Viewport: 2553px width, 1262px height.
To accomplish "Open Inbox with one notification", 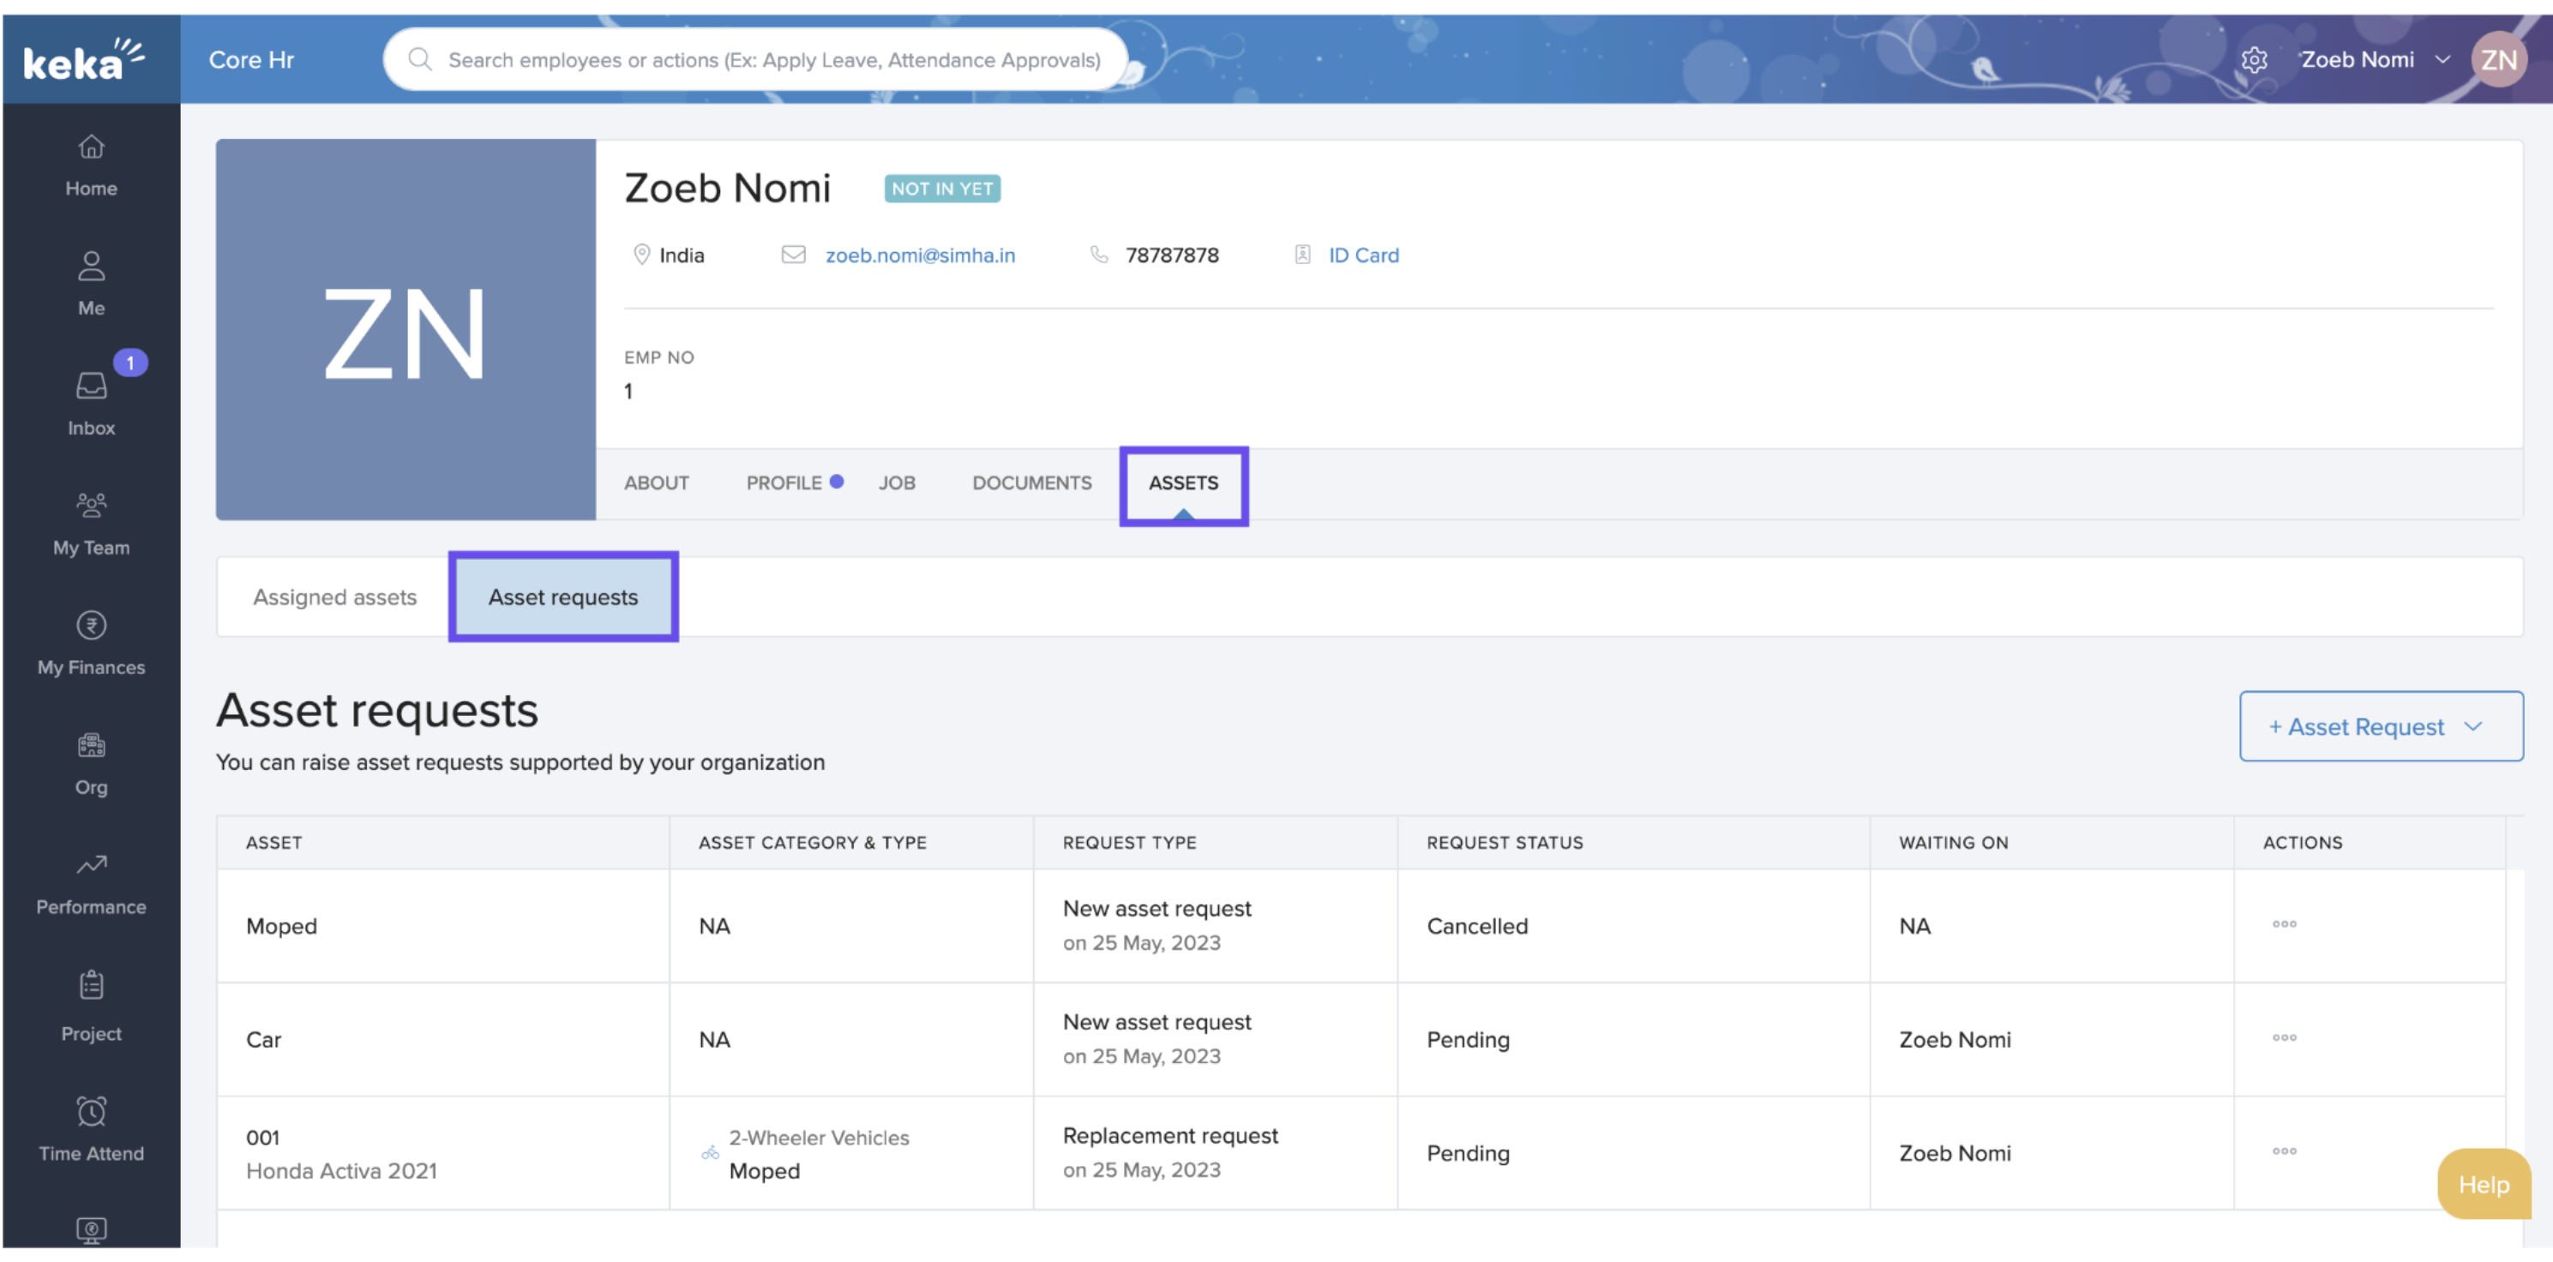I will click(x=91, y=404).
